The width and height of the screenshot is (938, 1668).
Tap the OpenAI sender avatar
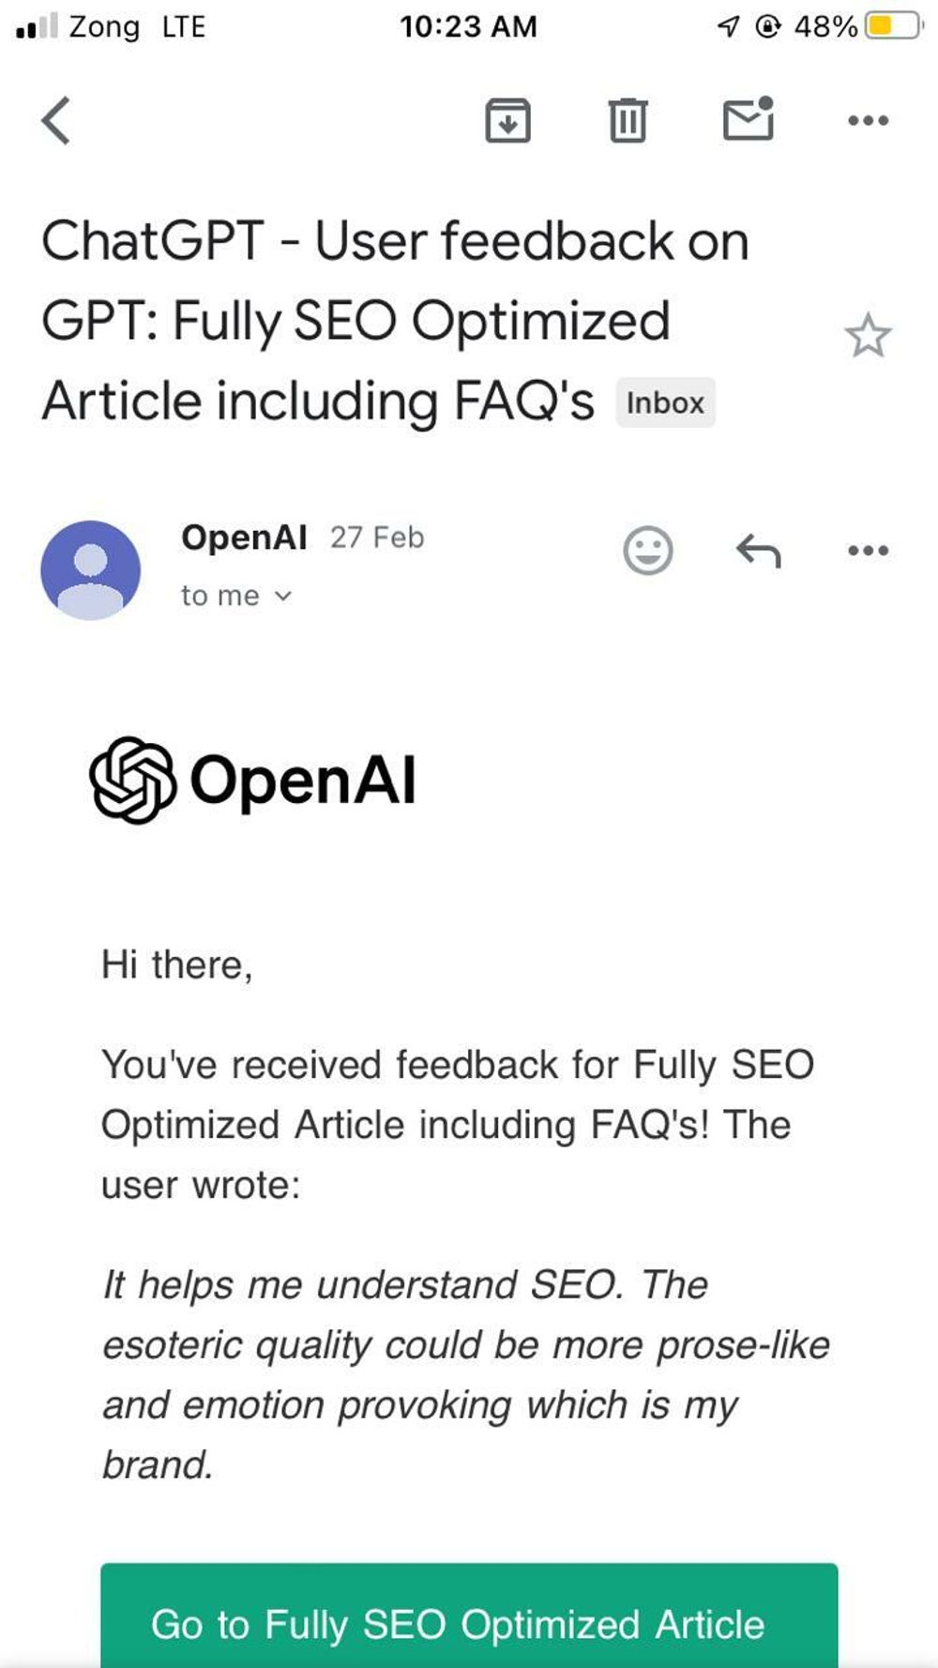click(91, 570)
